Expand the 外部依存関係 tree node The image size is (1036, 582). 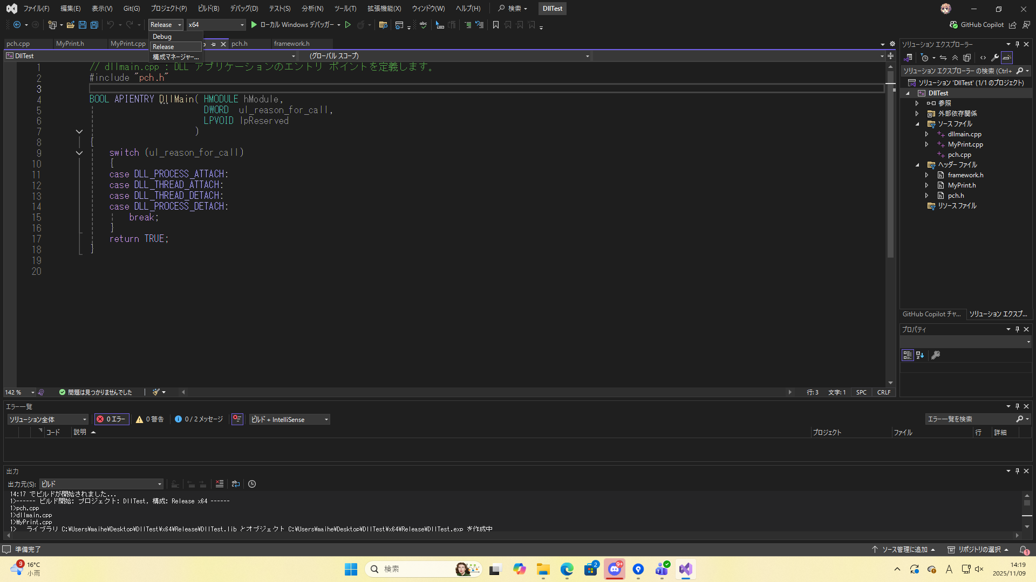917,114
